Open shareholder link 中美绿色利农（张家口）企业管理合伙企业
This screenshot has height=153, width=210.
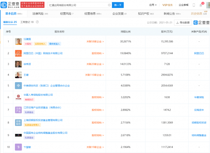pos(47,86)
